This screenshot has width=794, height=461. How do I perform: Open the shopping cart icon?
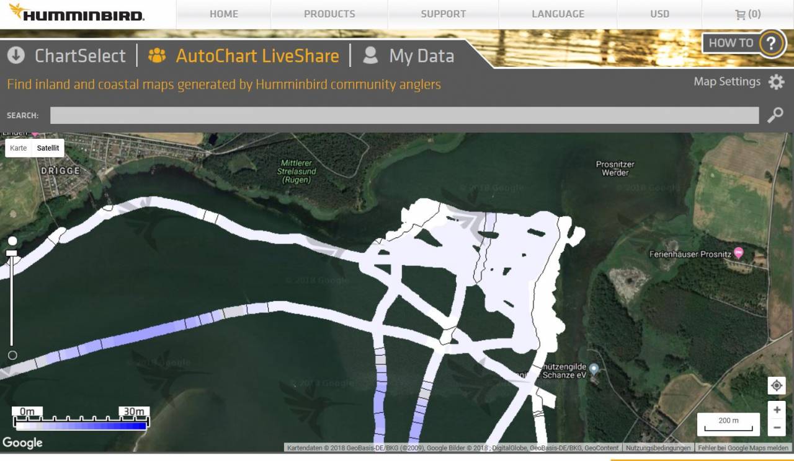740,14
